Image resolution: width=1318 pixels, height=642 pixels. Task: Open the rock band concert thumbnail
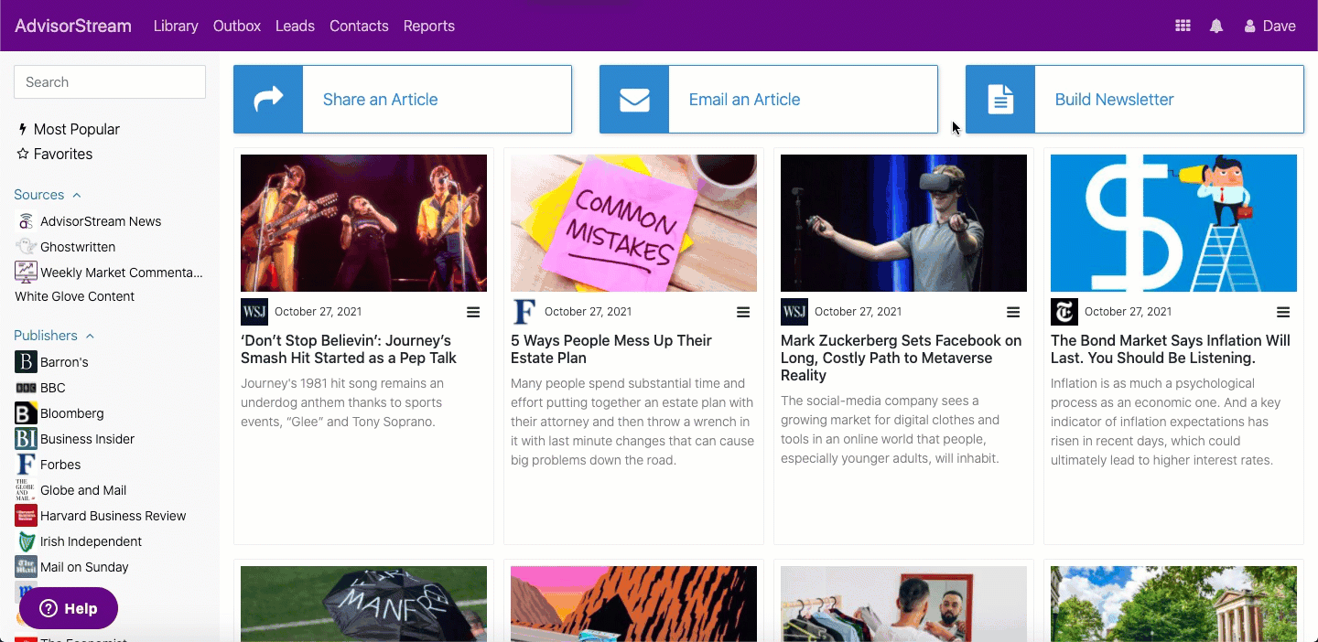pos(363,223)
